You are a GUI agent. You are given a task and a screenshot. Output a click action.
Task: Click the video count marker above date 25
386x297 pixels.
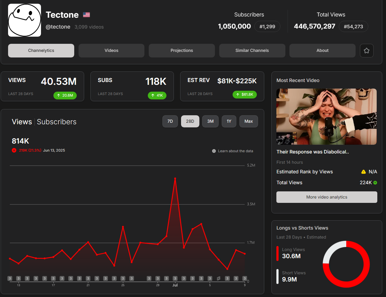pos(123,278)
